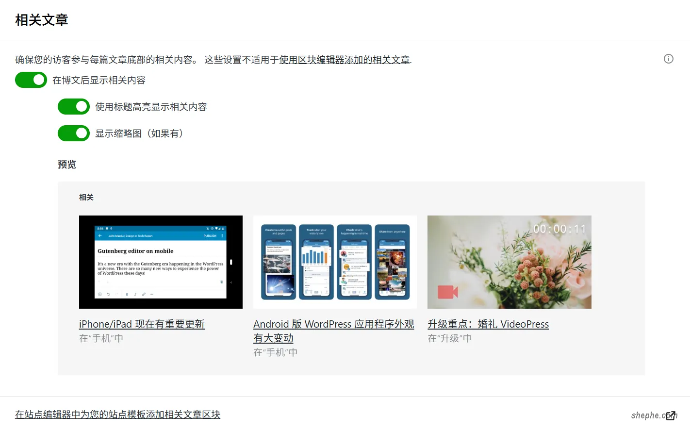The image size is (690, 431).
Task: Click 在站点编辑器中为您的站点模板添加相关文章区块 link
Action: point(117,414)
